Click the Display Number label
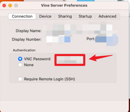 pyautogui.click(x=27, y=39)
